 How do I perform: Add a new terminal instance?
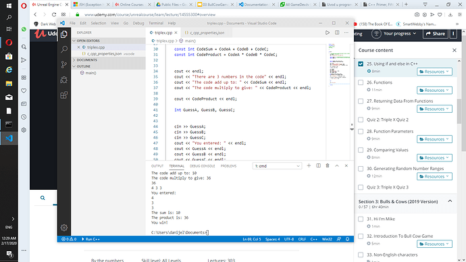[x=309, y=165]
